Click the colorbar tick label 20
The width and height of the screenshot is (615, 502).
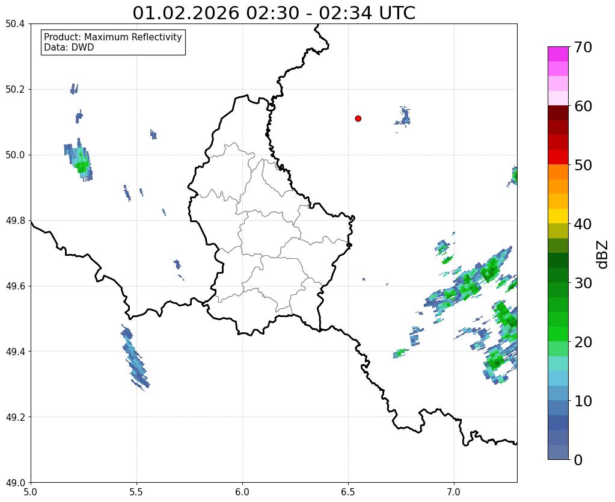click(x=583, y=342)
